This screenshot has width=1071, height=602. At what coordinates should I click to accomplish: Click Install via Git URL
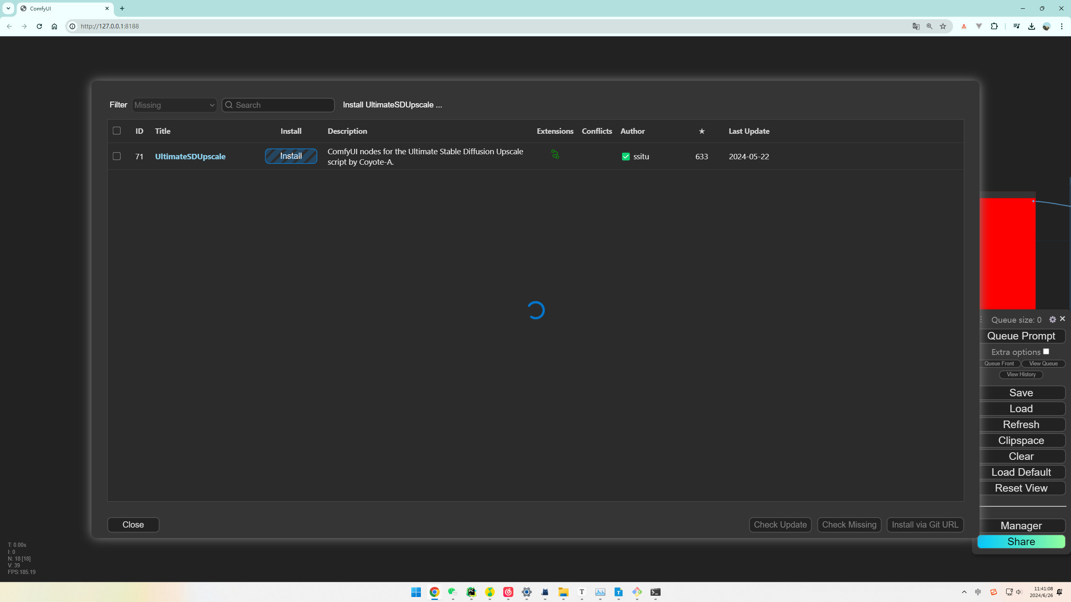(925, 525)
